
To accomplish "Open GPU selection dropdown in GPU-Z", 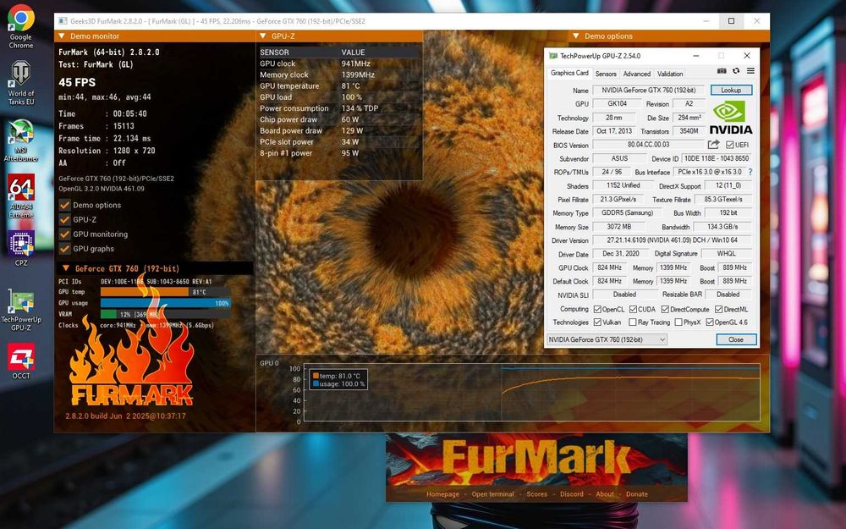I will point(607,339).
